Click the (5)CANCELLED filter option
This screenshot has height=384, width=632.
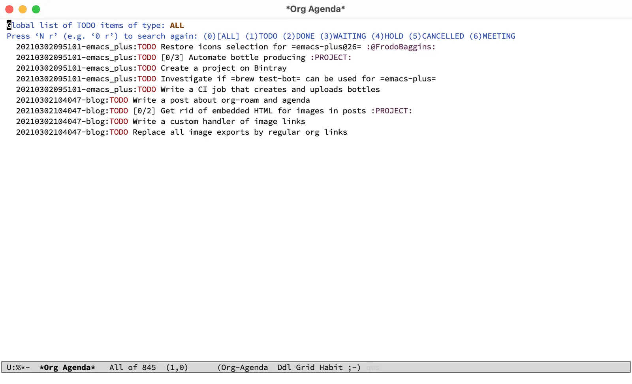coord(436,36)
